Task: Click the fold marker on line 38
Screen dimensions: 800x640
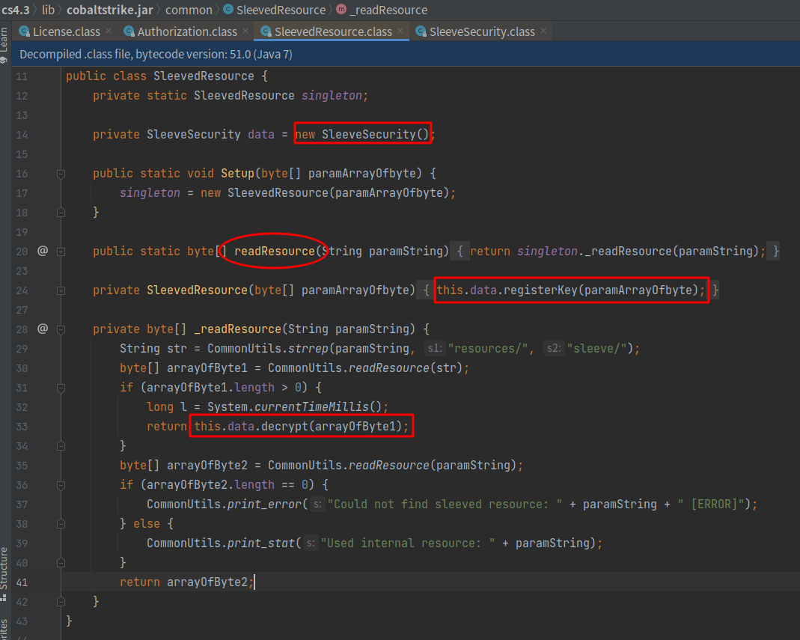Action: (61, 524)
